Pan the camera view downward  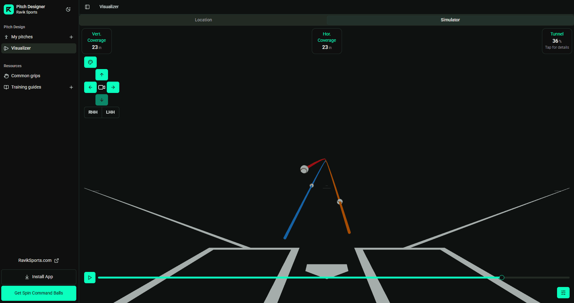pos(101,100)
